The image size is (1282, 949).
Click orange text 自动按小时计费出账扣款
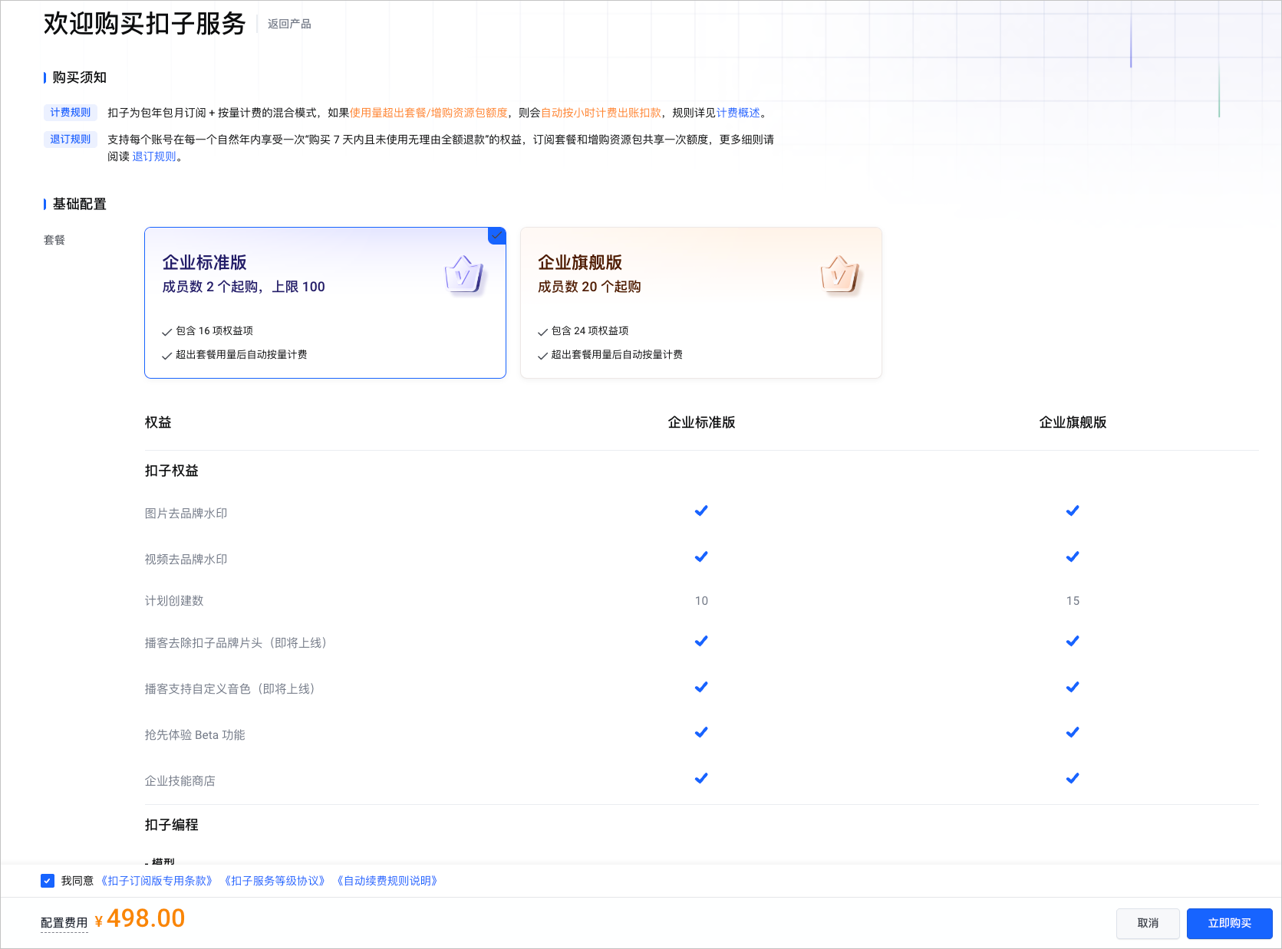click(601, 113)
